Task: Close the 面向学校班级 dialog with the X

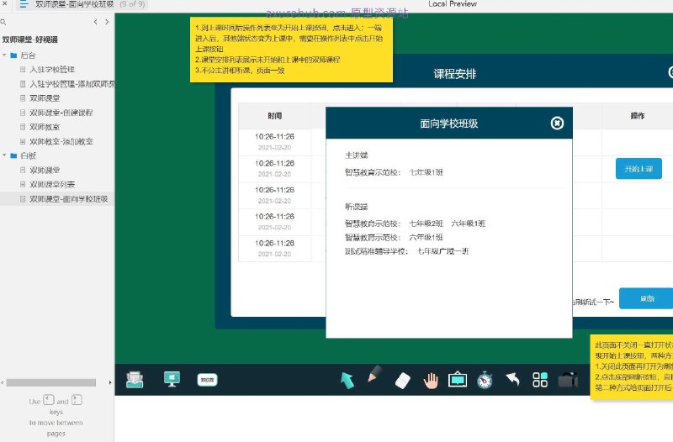Action: click(557, 124)
